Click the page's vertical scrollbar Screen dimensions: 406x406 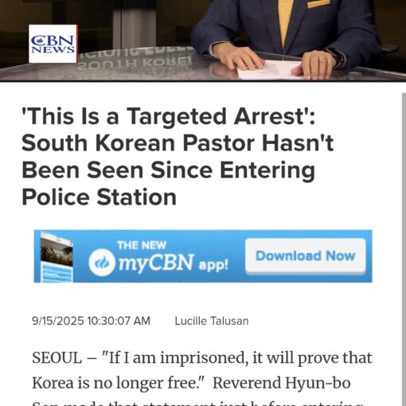(404, 249)
